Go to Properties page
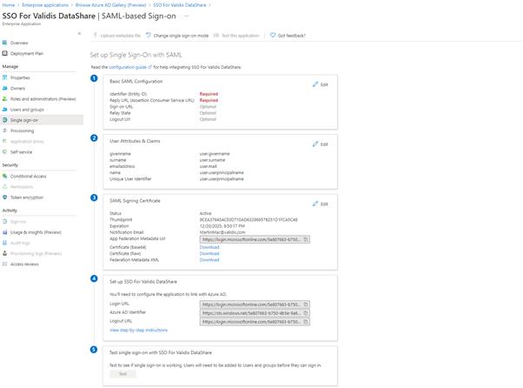The width and height of the screenshot is (523, 388). pyautogui.click(x=20, y=77)
